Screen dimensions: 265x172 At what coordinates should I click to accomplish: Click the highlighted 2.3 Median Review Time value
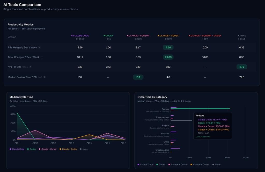138,77
